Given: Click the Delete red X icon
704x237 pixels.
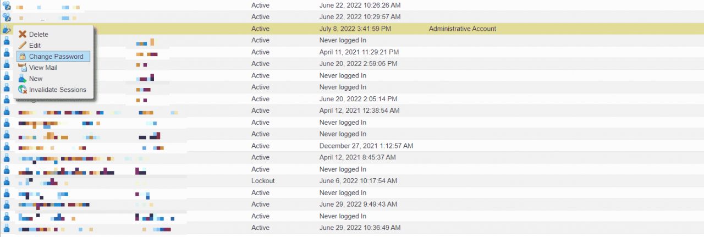Looking at the screenshot, I should (x=23, y=34).
